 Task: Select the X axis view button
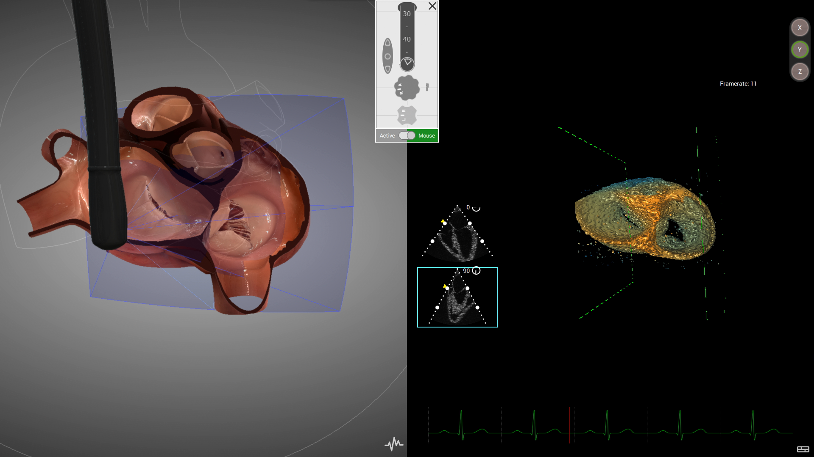click(x=800, y=28)
